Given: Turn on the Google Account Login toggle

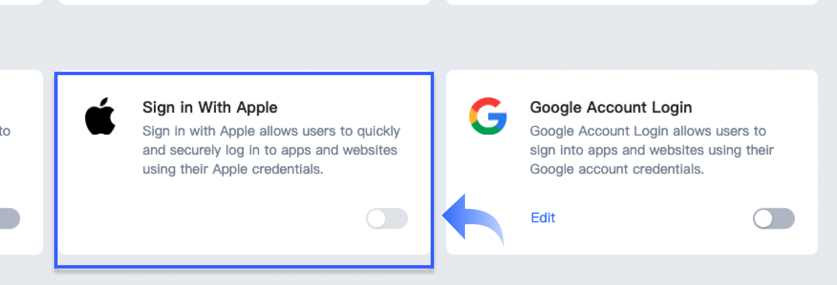Looking at the screenshot, I should (x=774, y=219).
